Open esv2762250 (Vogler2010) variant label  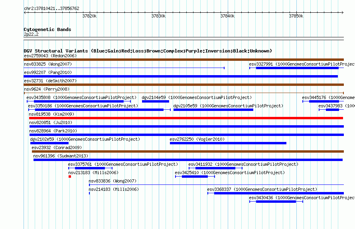[197, 139]
